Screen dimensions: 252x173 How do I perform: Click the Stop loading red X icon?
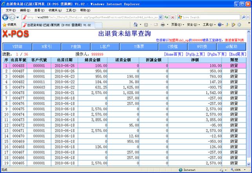172,17
